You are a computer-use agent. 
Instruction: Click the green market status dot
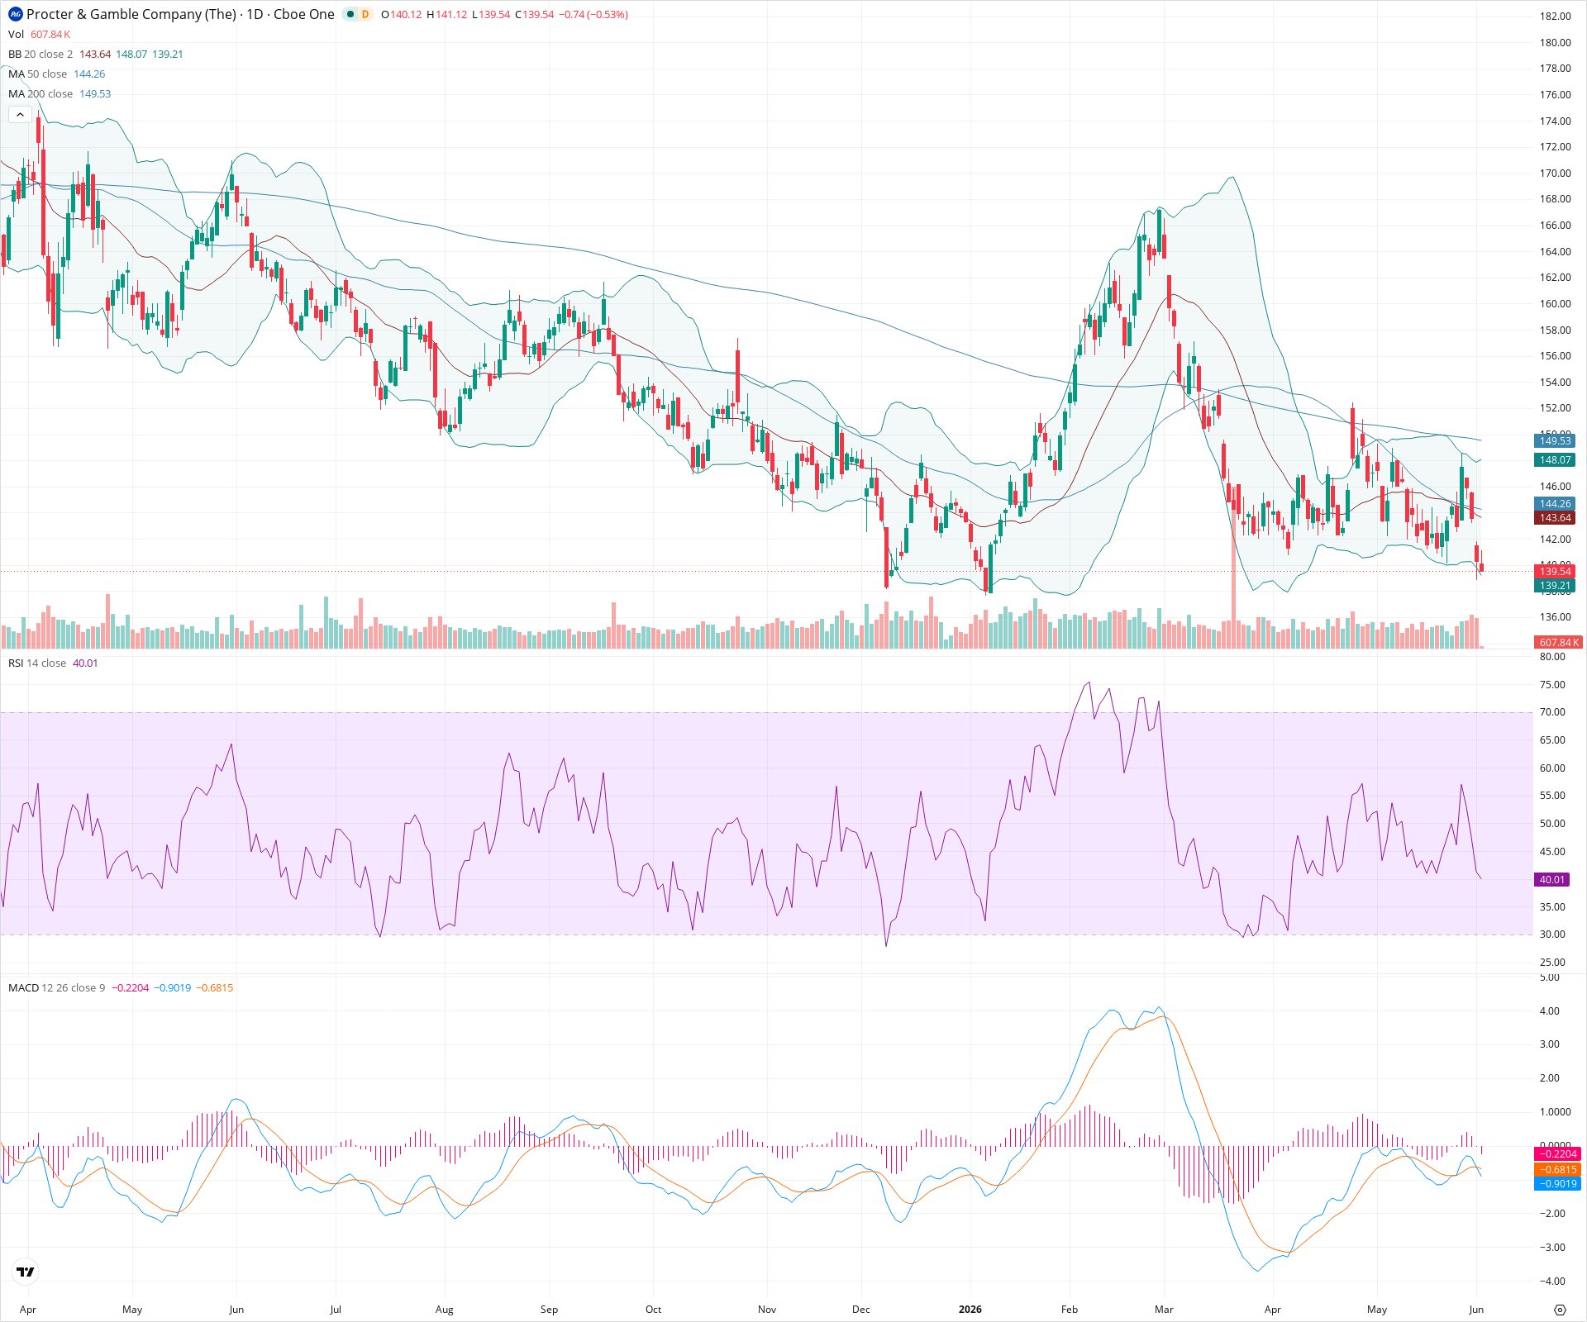point(350,14)
